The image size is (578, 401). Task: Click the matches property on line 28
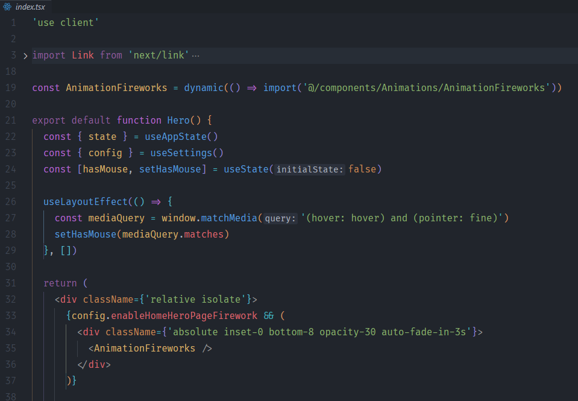(x=204, y=234)
